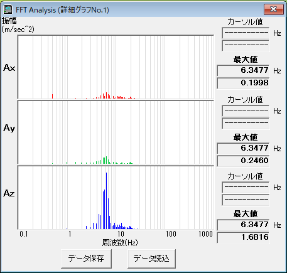Click the Ay maximum amplitude field 0.2460
This screenshot has height=273, width=287.
pyautogui.click(x=243, y=161)
